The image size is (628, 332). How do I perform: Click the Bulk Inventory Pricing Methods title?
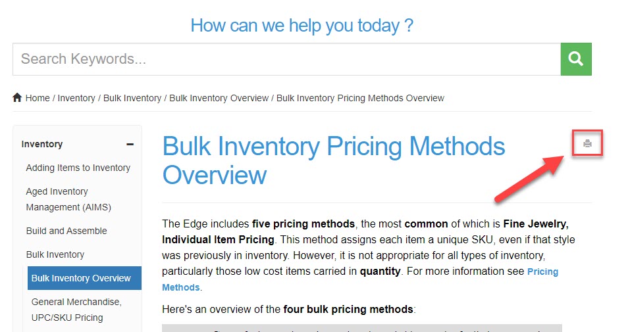coord(334,160)
